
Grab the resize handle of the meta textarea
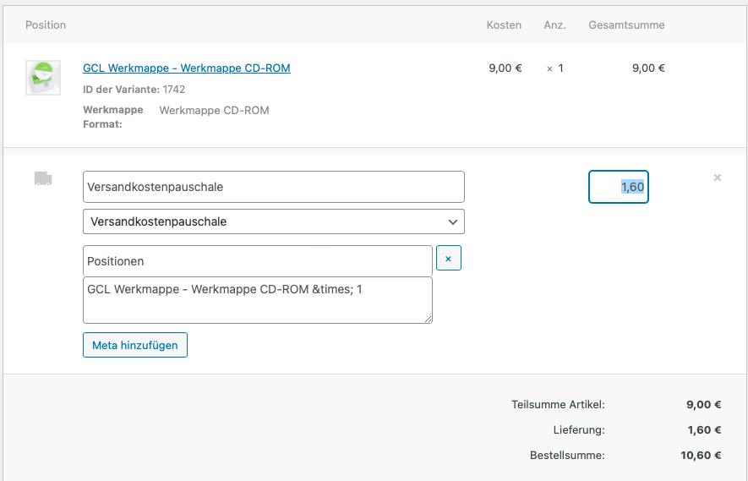tap(428, 319)
